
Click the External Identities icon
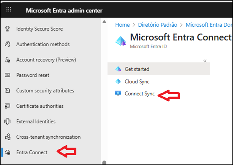tap(8, 121)
